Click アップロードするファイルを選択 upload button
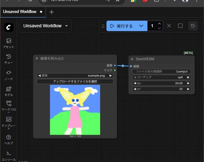Viewport: 204px width, 162px height. tap(75, 81)
